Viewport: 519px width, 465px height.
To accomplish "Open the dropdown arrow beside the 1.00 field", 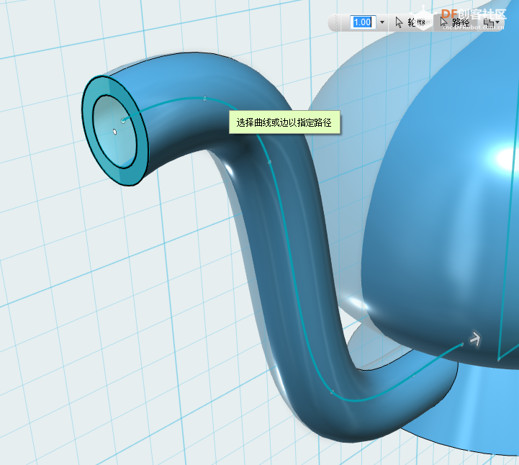I will click(382, 22).
